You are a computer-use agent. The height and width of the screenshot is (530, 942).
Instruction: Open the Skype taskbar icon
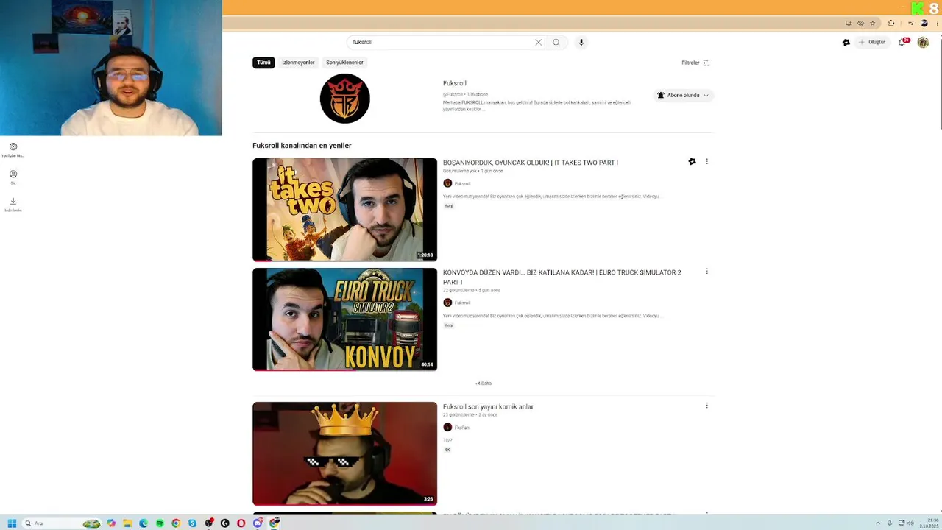[192, 523]
